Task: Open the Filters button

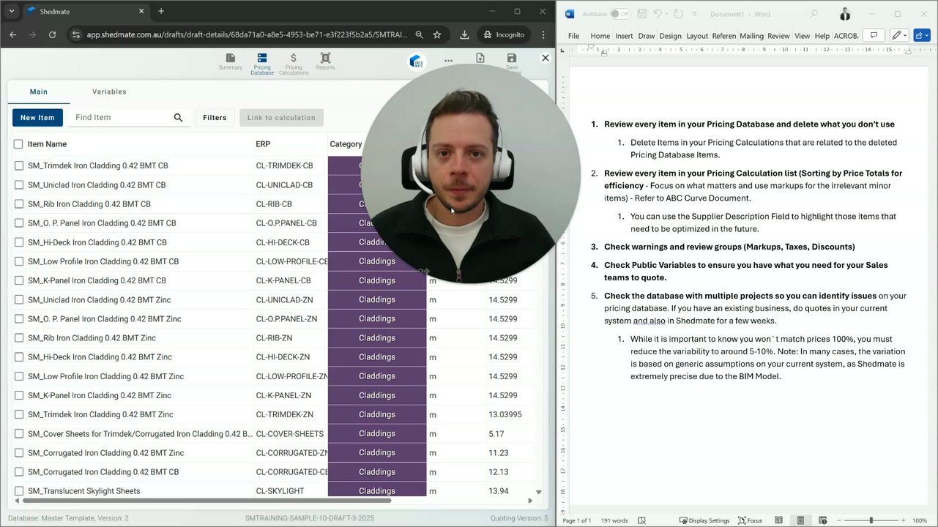Action: (215, 117)
